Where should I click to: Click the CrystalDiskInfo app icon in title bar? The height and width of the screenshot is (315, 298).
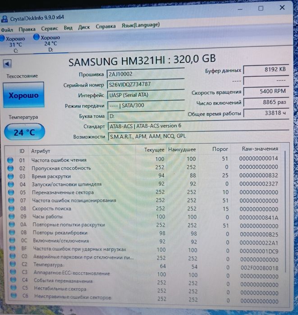point(5,18)
